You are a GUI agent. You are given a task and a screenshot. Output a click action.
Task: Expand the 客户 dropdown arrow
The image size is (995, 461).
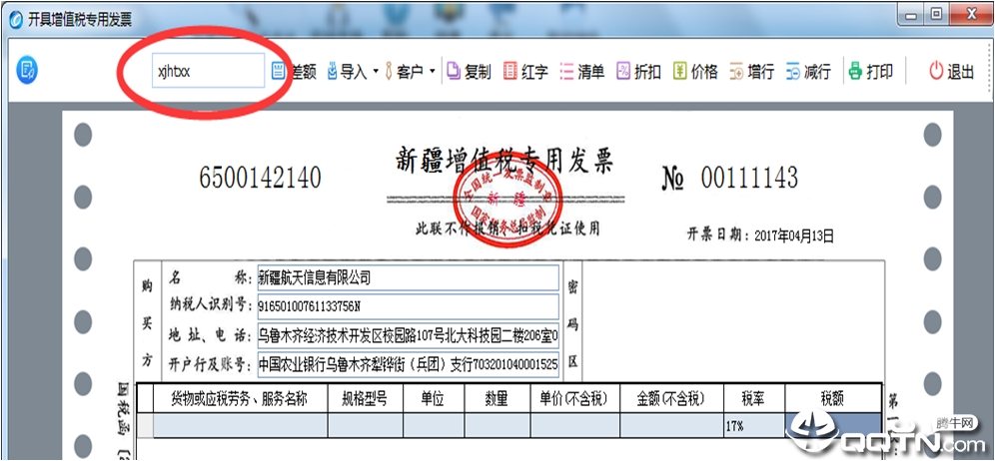click(433, 71)
